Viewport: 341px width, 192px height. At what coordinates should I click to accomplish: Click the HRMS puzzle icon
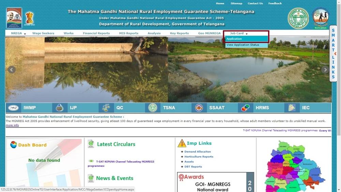point(245,108)
